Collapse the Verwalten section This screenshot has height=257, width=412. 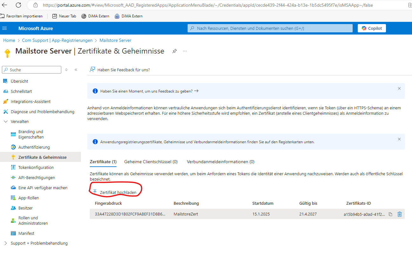tap(6, 122)
